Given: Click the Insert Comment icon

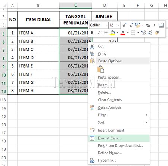Looking at the screenshot, I should [92, 130].
